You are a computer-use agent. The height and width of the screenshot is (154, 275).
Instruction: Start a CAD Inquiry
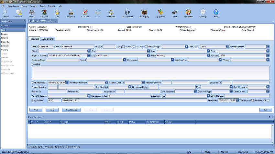click(x=127, y=12)
